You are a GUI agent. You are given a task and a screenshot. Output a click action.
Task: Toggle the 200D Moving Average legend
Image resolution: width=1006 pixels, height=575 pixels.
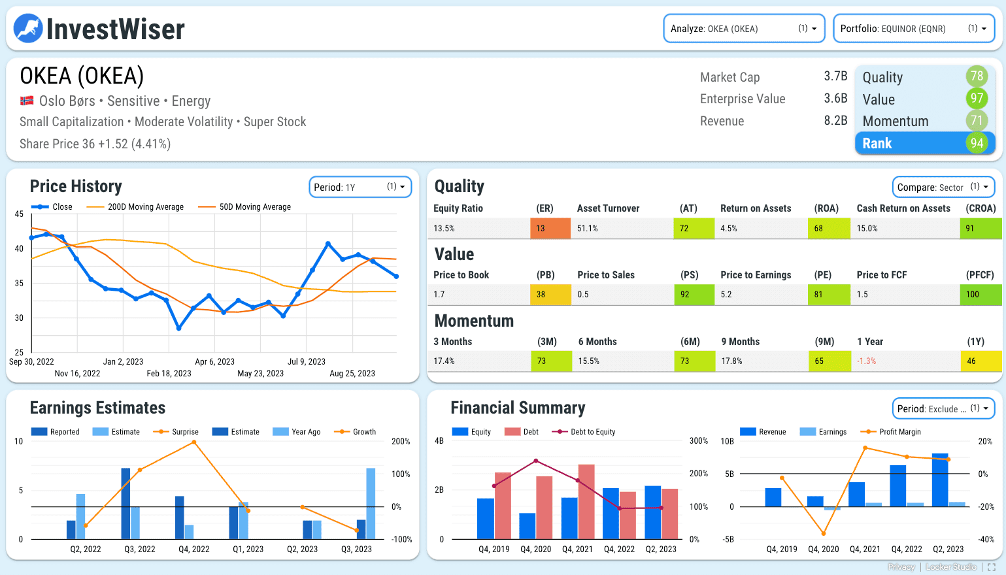135,207
